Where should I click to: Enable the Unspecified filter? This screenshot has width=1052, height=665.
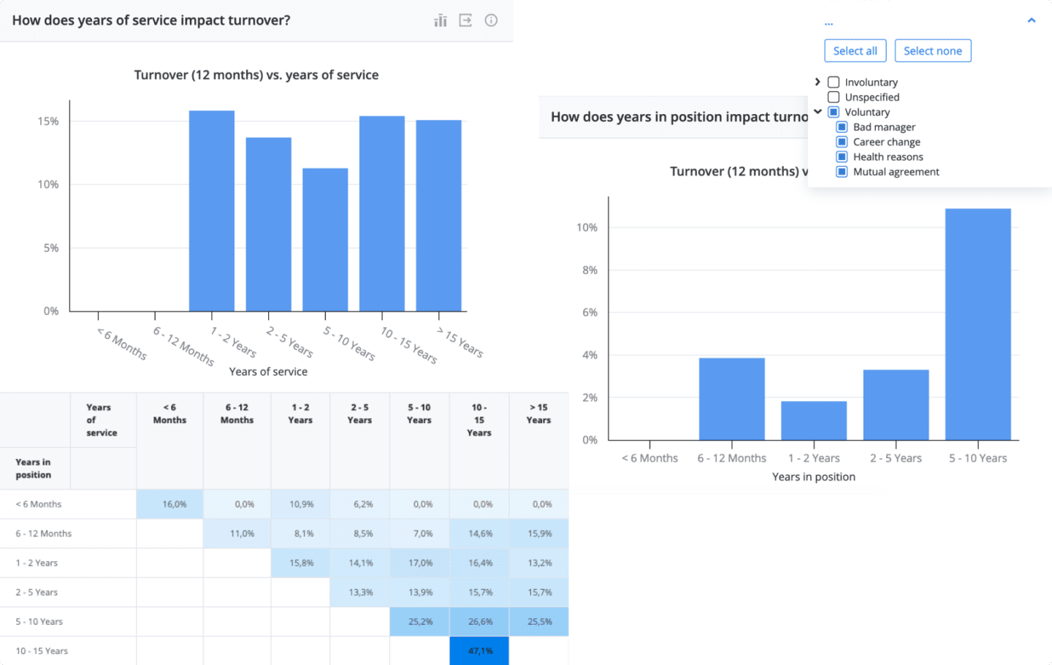(x=833, y=96)
